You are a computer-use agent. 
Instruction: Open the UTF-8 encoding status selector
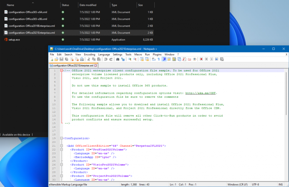pos(255,184)
